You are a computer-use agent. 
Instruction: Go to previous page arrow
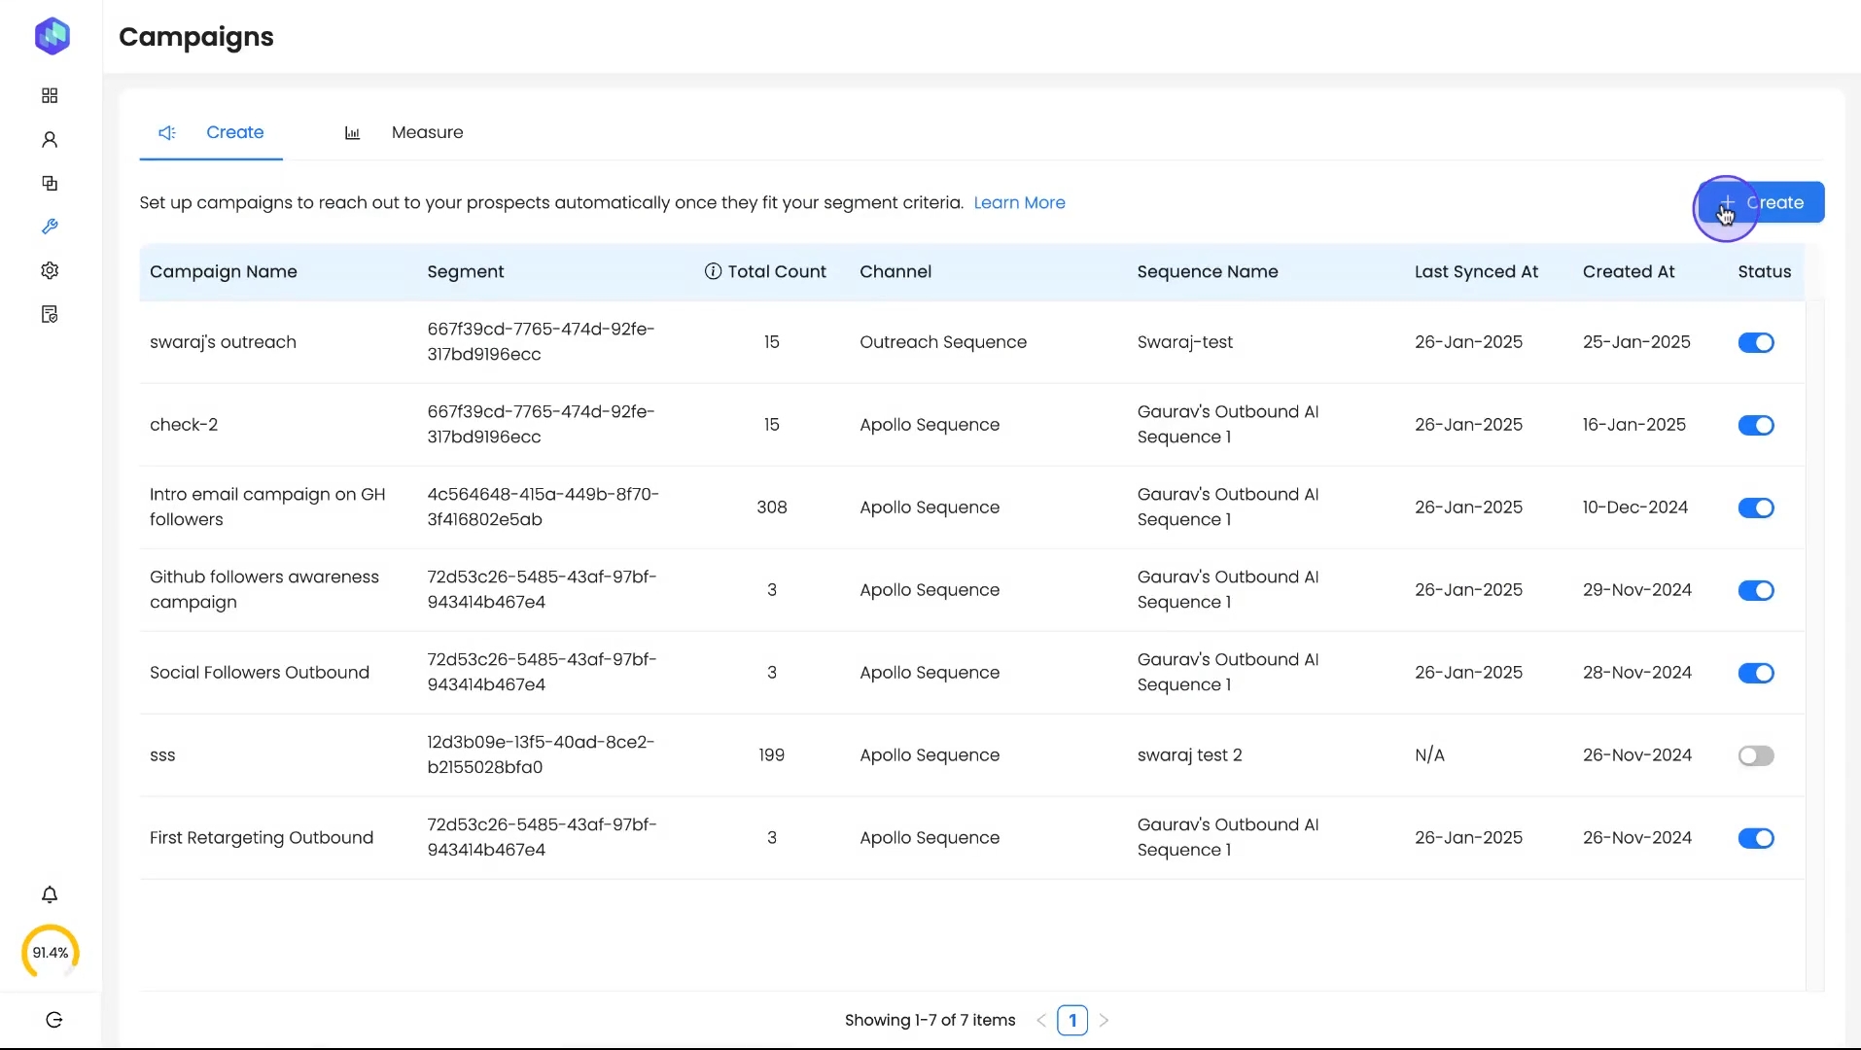tap(1041, 1020)
